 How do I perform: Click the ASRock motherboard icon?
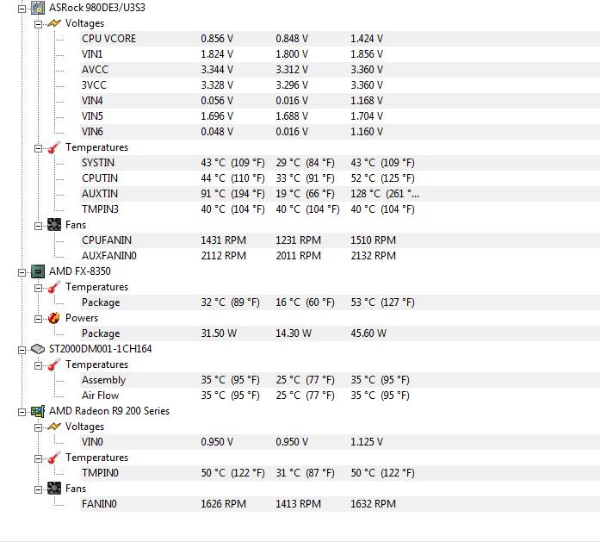coord(38,8)
